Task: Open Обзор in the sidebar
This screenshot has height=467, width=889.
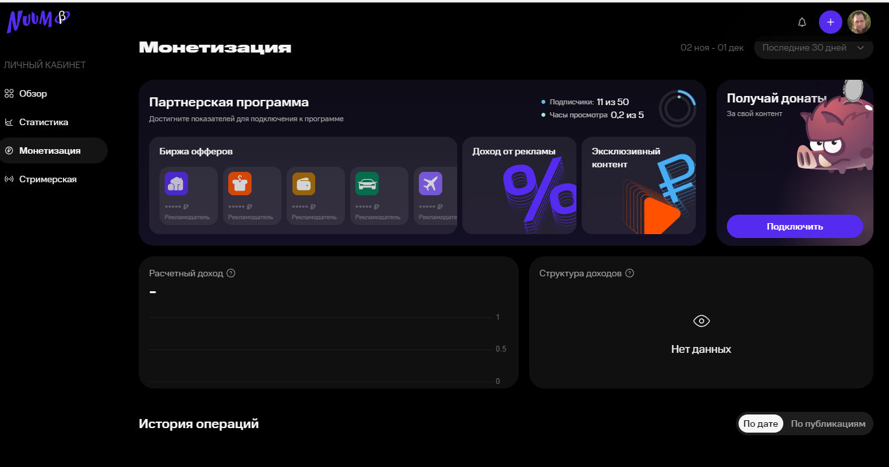Action: pyautogui.click(x=33, y=93)
